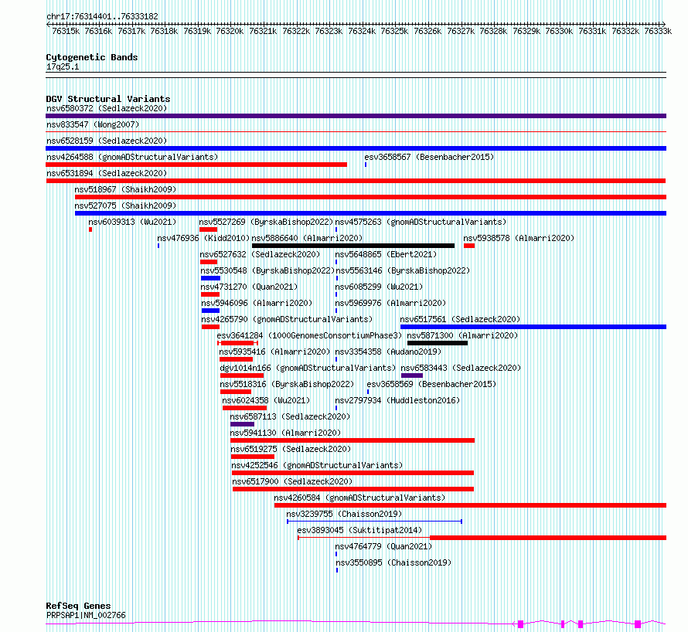Click nsv4260584 (gnomADStructuralVariants) label
Image resolution: width=688 pixels, height=632 pixels.
(359, 498)
